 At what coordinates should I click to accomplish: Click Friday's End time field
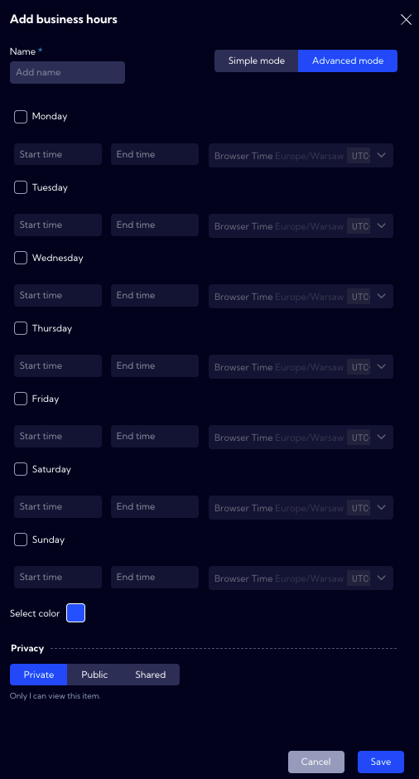click(155, 436)
